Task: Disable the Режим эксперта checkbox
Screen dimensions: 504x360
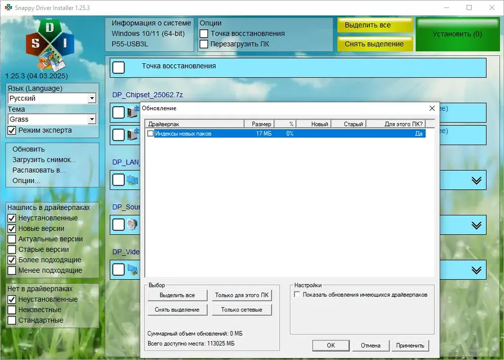Action: (12, 130)
